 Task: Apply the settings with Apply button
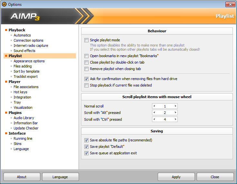point(176,177)
